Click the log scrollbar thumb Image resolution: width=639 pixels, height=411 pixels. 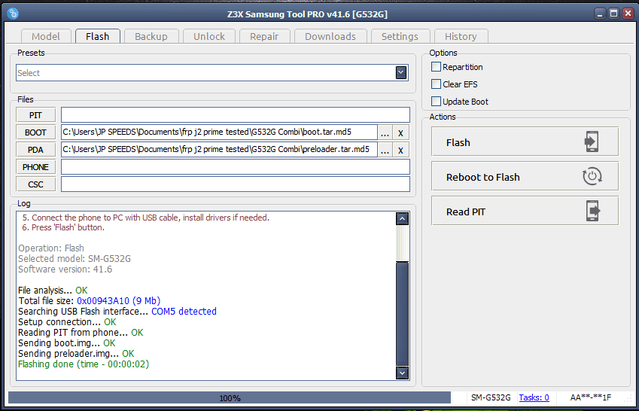[402, 314]
